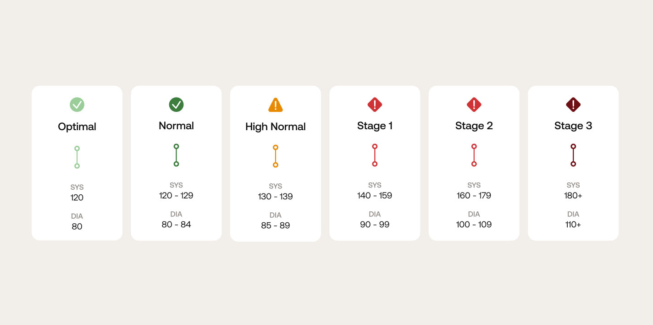This screenshot has height=325, width=653.
Task: Click the High Normal orange range connector
Action: pyautogui.click(x=276, y=156)
